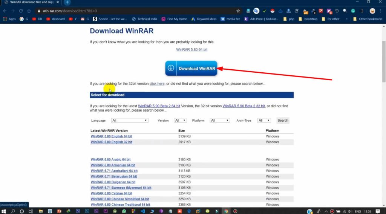Open the Platform dropdown
Screen dimensions: 386x214
coord(220,120)
